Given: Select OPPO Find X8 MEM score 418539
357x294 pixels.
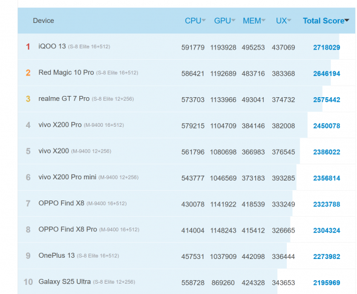Looking at the screenshot, I should [253, 204].
